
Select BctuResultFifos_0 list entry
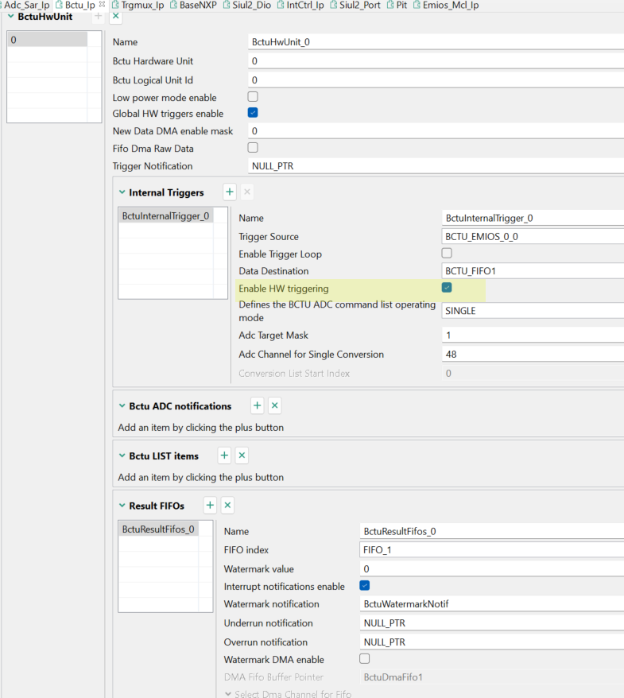pos(157,529)
